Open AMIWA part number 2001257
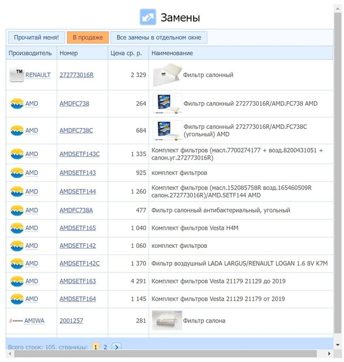Image resolution: width=344 pixels, height=362 pixels. (71, 321)
